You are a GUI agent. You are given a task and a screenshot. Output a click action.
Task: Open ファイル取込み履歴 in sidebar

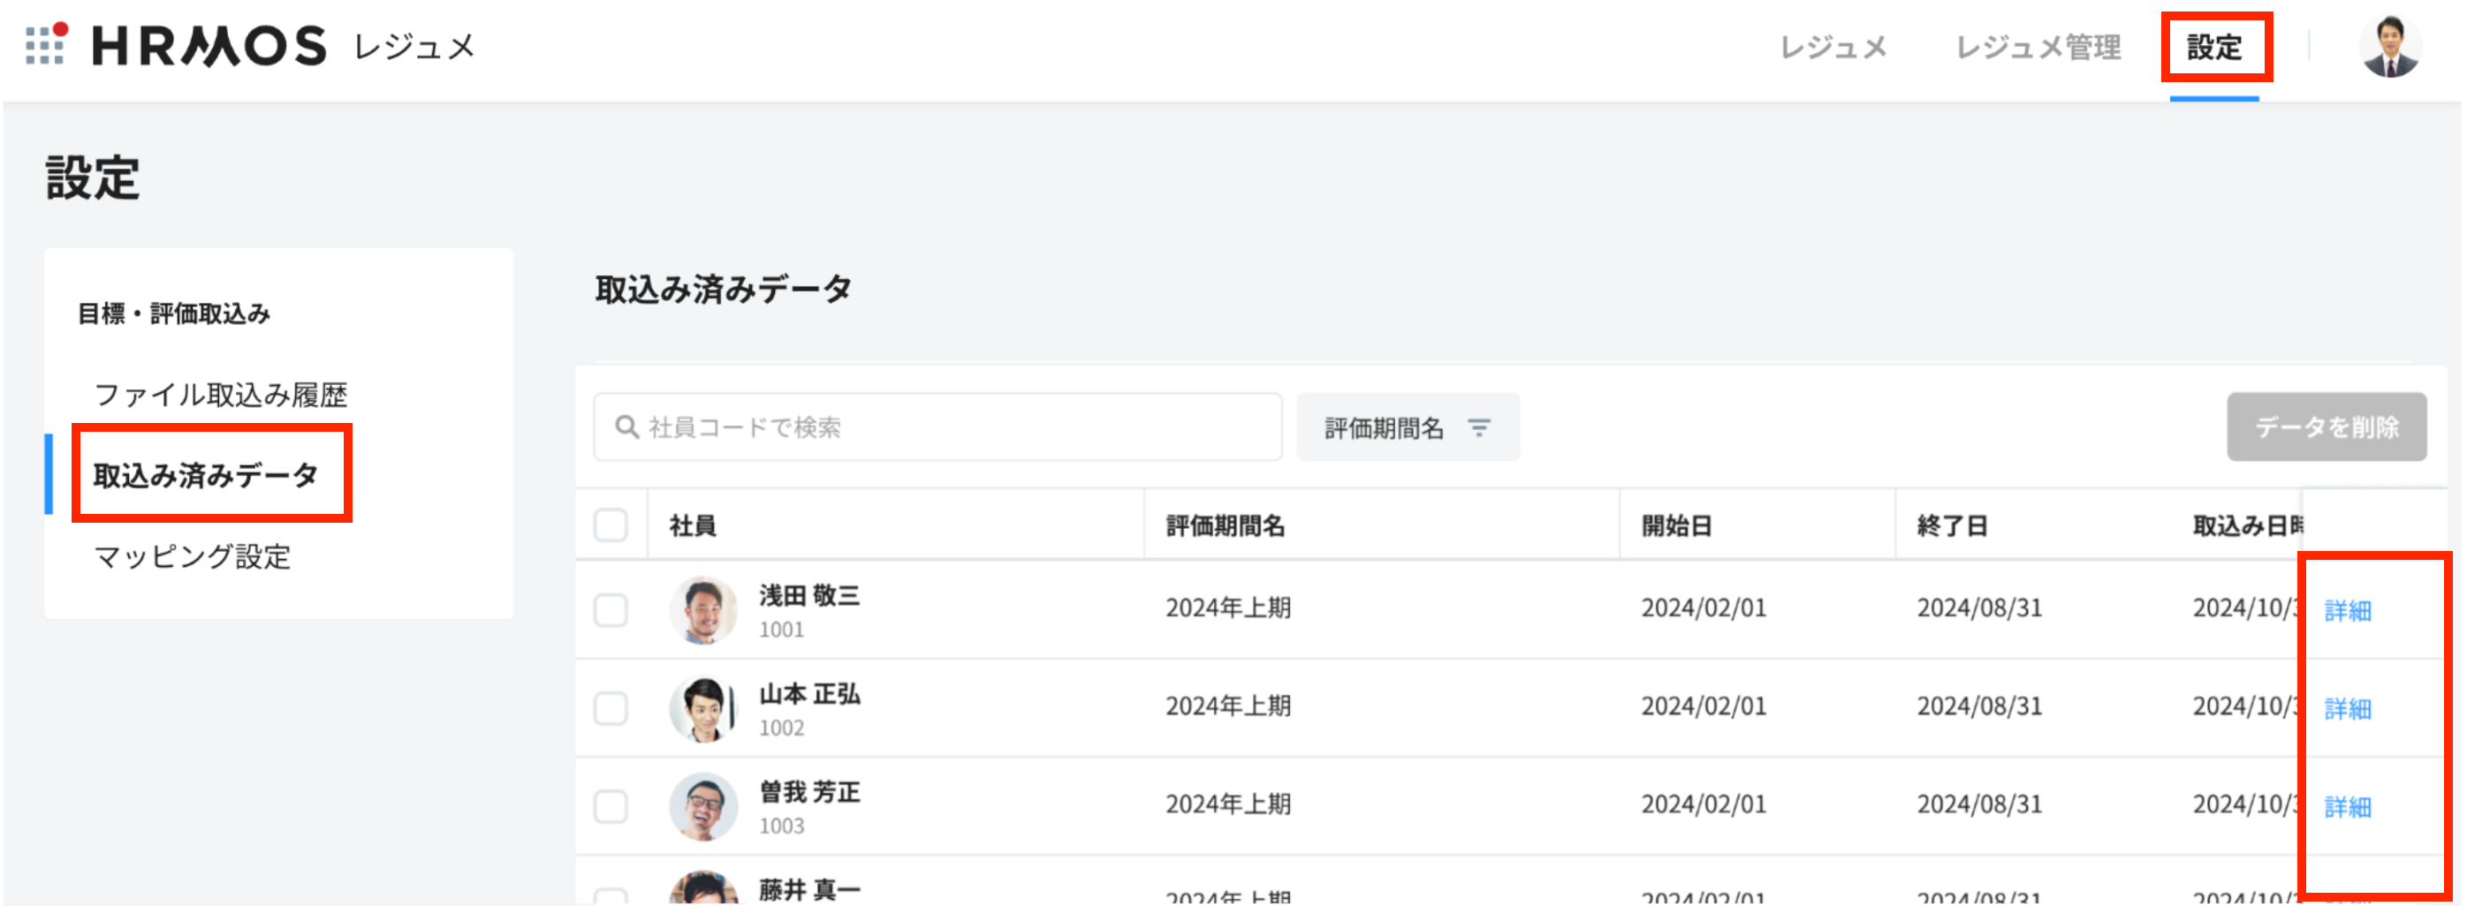coord(220,394)
